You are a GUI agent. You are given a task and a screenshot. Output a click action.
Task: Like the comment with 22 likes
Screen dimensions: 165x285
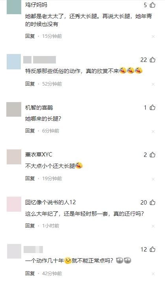152,60
